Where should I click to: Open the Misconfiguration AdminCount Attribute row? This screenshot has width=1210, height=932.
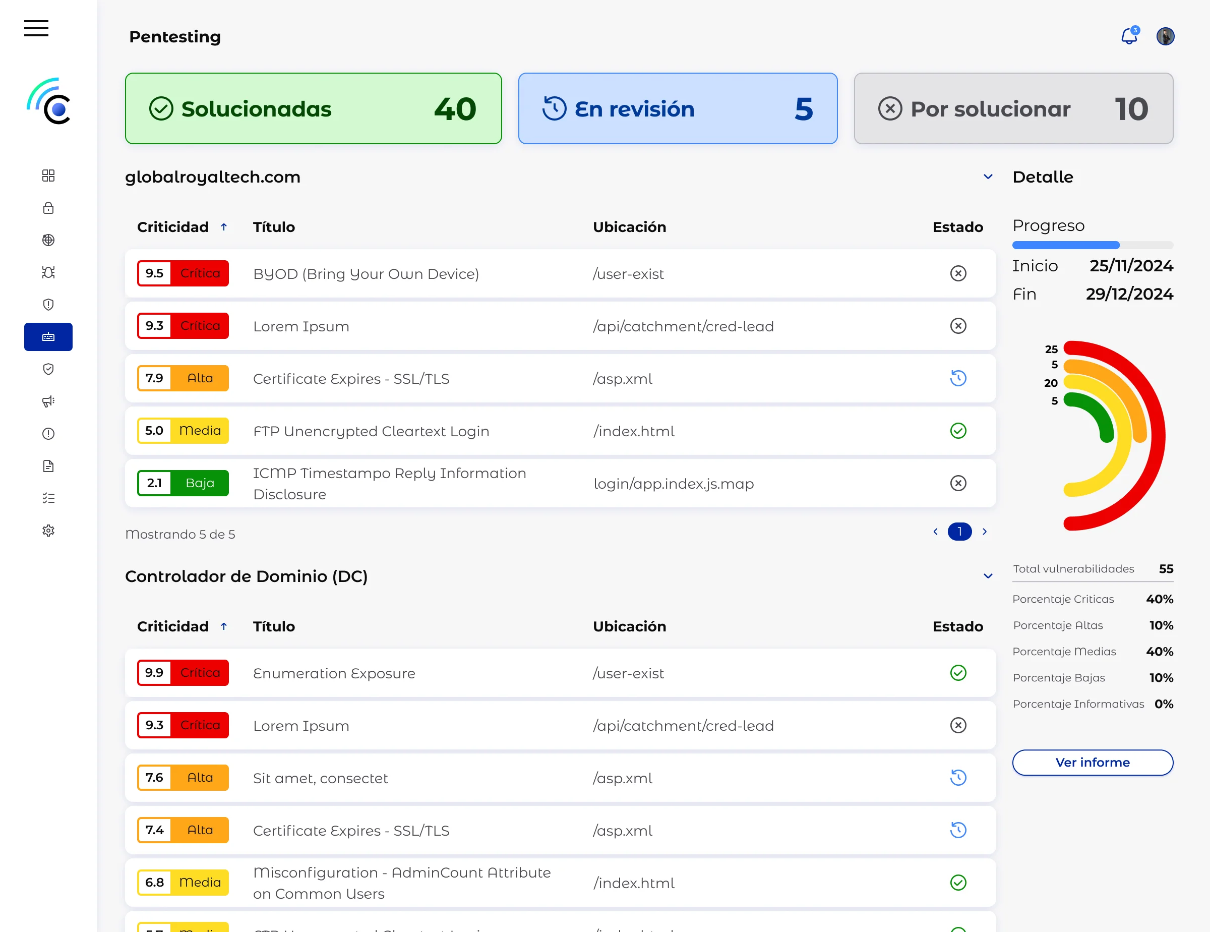[x=560, y=883]
